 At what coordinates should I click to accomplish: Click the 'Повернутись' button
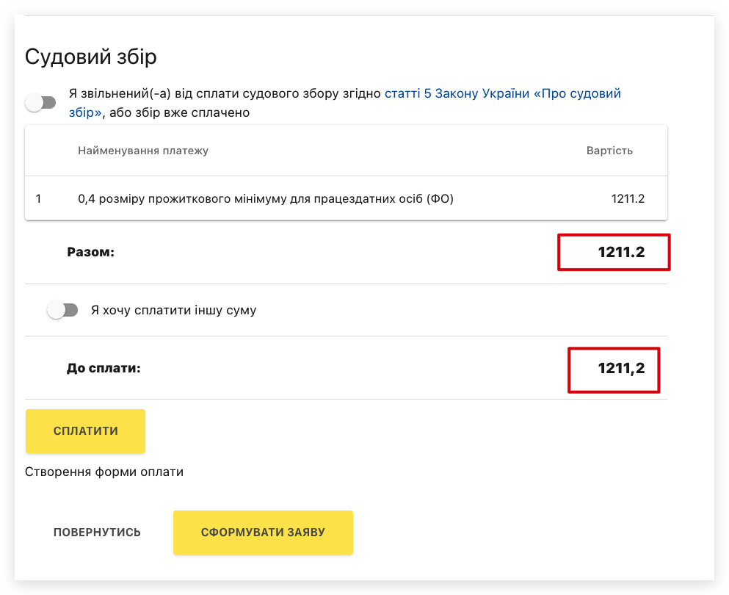tap(97, 532)
